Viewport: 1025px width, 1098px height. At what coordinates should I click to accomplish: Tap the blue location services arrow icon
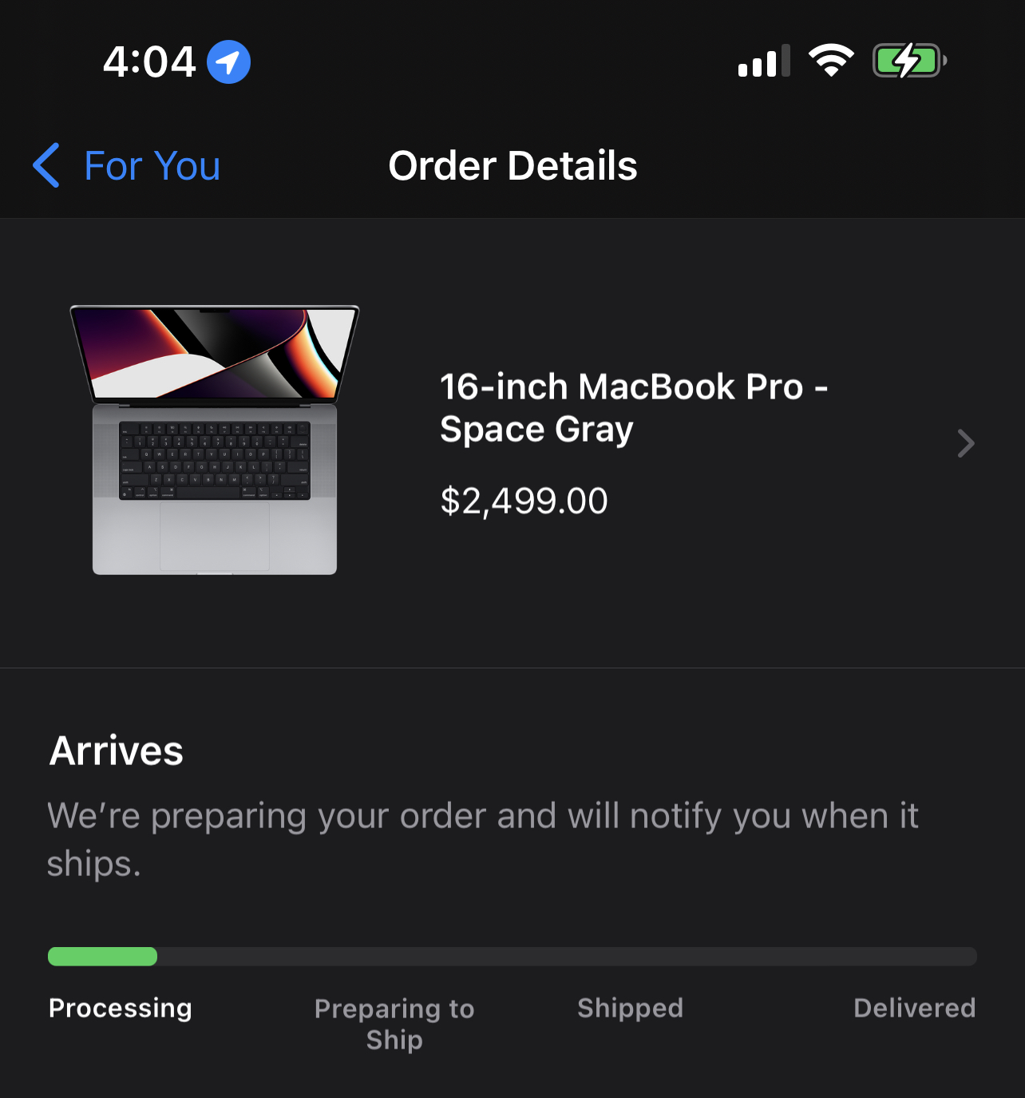pyautogui.click(x=228, y=61)
